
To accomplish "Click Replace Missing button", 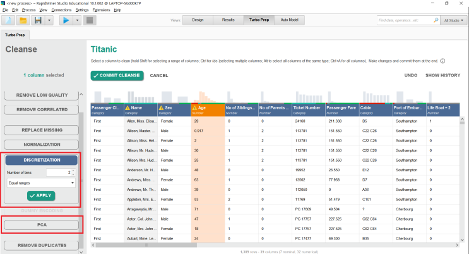I will tap(41, 130).
